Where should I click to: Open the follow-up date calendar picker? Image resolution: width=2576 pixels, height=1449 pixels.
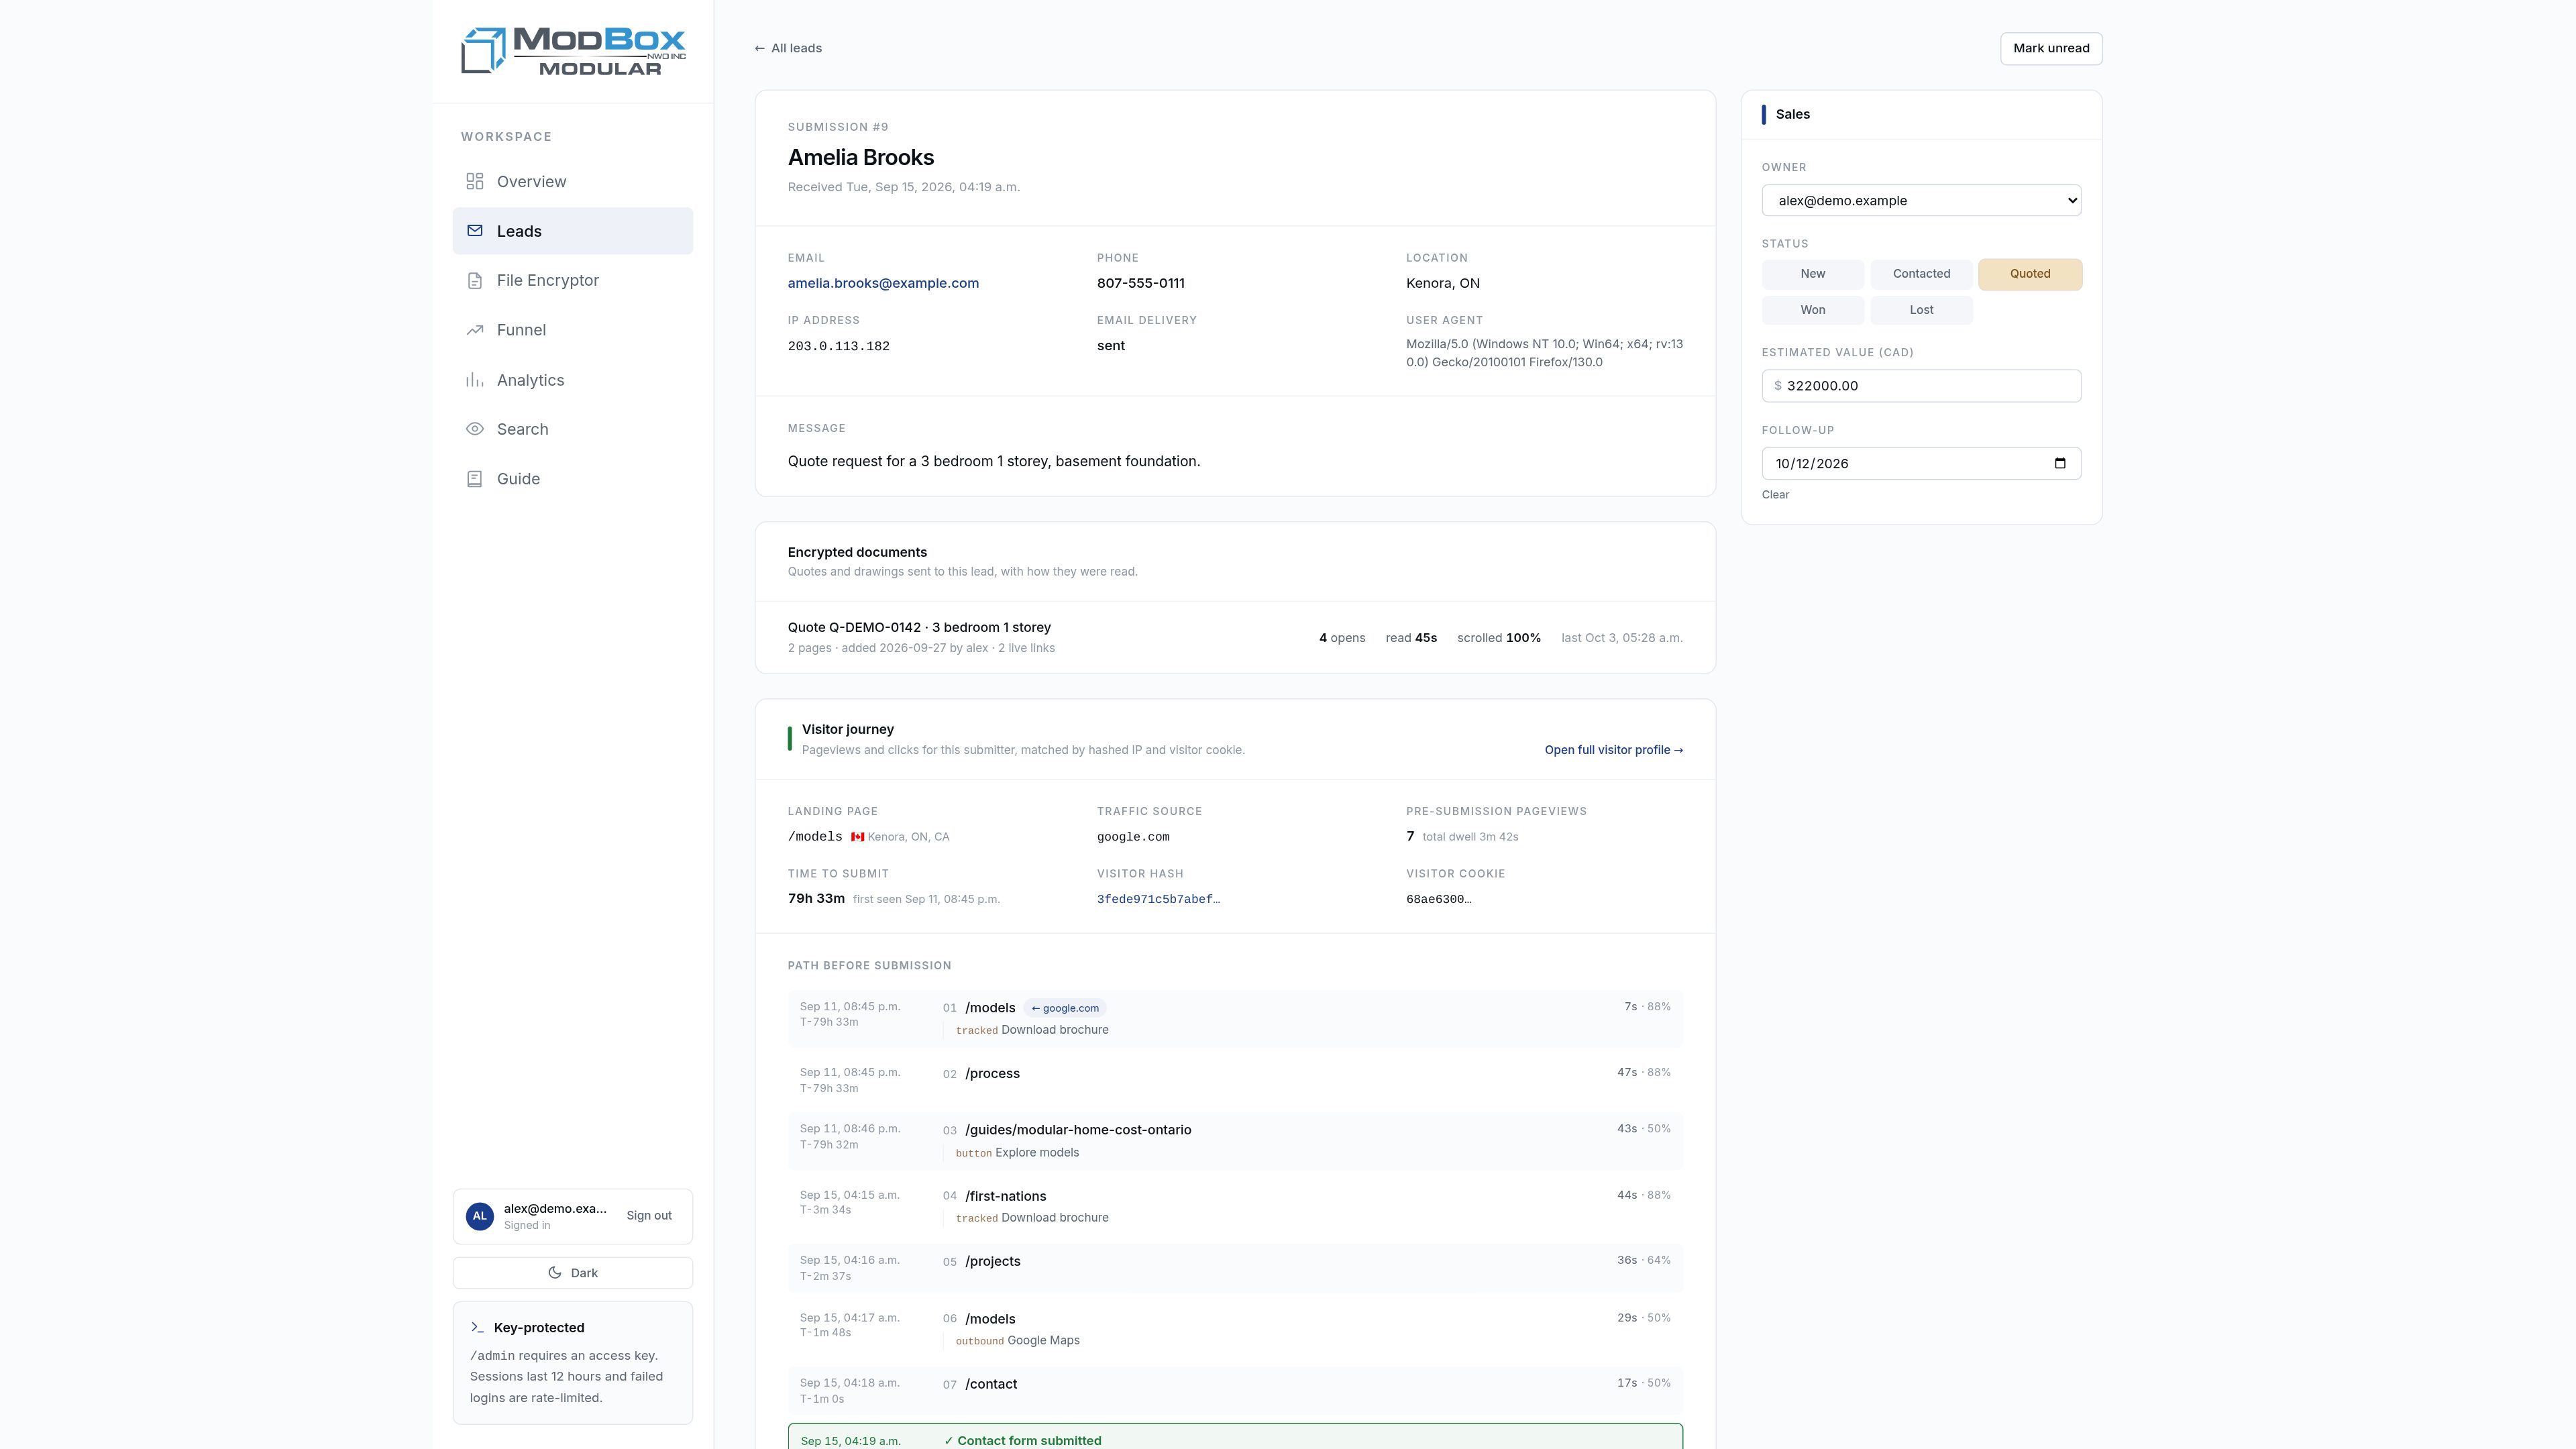click(x=2060, y=463)
